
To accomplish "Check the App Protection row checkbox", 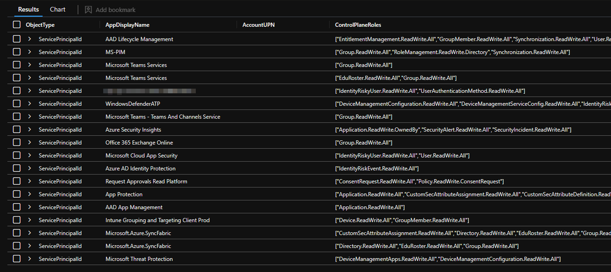I will (x=17, y=194).
